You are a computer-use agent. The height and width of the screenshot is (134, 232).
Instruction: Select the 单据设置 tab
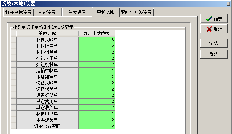pyautogui.click(x=77, y=12)
